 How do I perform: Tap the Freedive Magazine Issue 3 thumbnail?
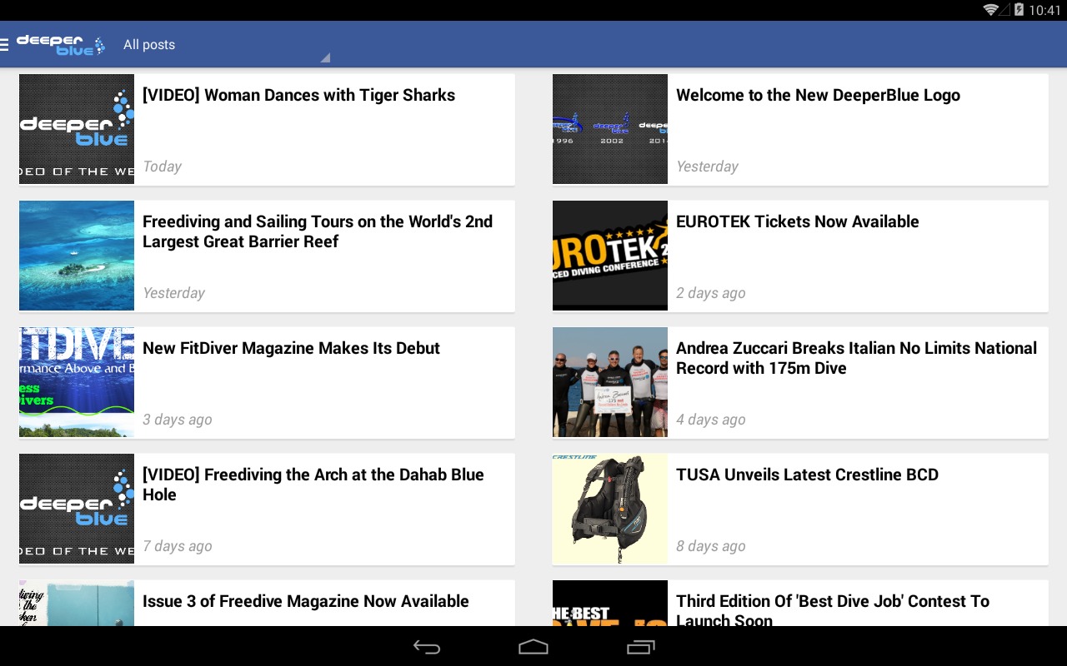[x=77, y=603]
